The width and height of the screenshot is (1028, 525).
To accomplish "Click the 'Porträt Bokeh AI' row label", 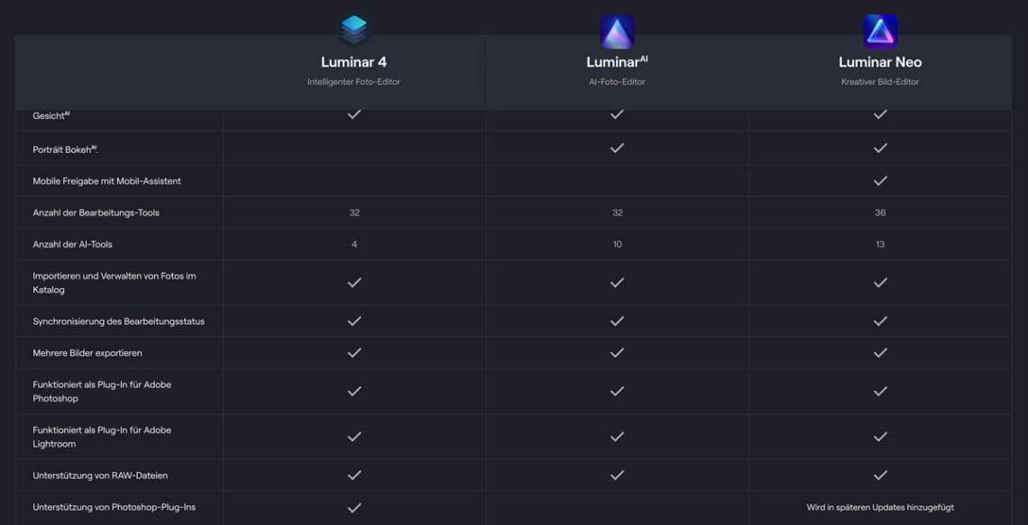I will point(66,149).
